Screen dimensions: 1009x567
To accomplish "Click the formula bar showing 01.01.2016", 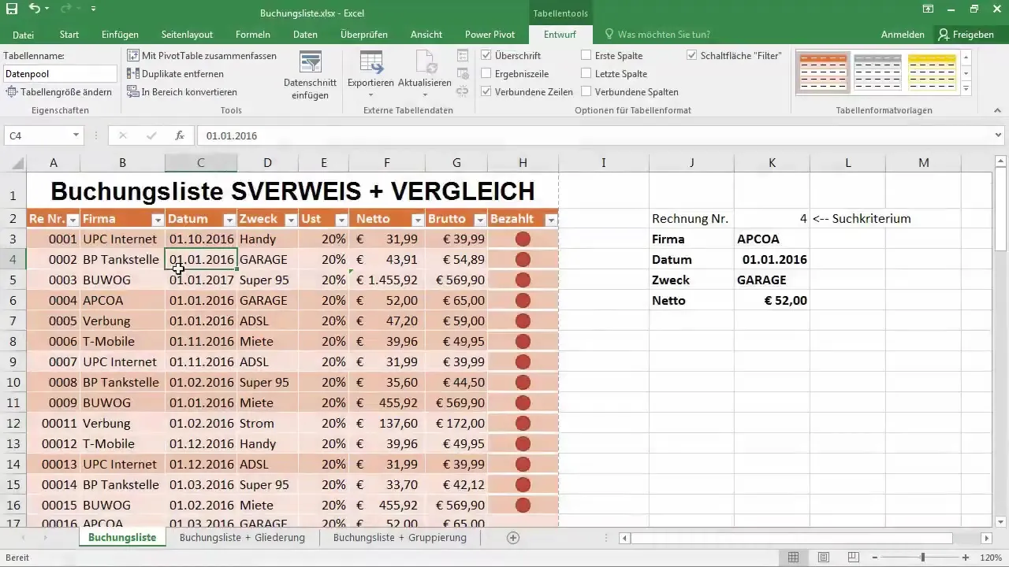I will 595,135.
